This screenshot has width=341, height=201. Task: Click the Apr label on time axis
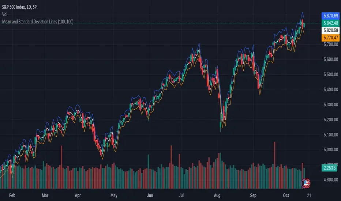(78, 196)
